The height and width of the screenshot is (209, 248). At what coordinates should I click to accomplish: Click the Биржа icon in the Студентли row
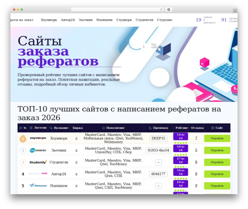(x=76, y=162)
